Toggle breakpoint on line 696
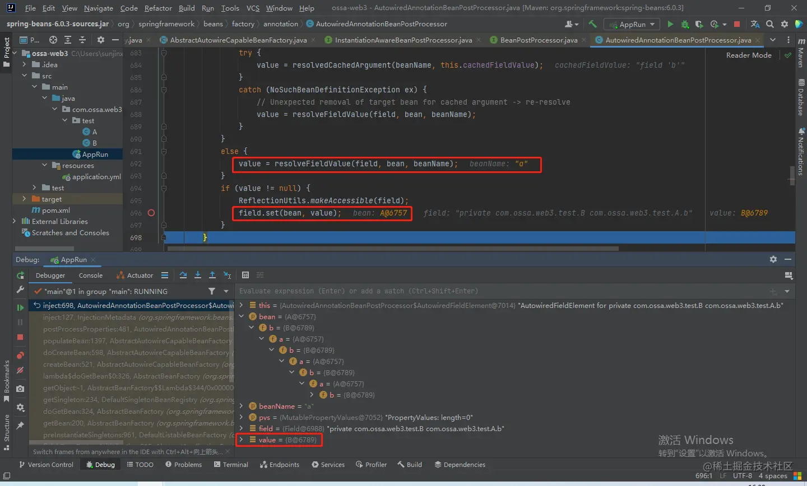 tap(151, 213)
